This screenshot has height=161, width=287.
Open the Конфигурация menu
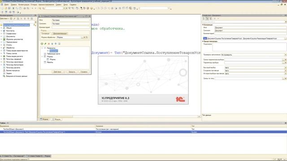point(24,4)
